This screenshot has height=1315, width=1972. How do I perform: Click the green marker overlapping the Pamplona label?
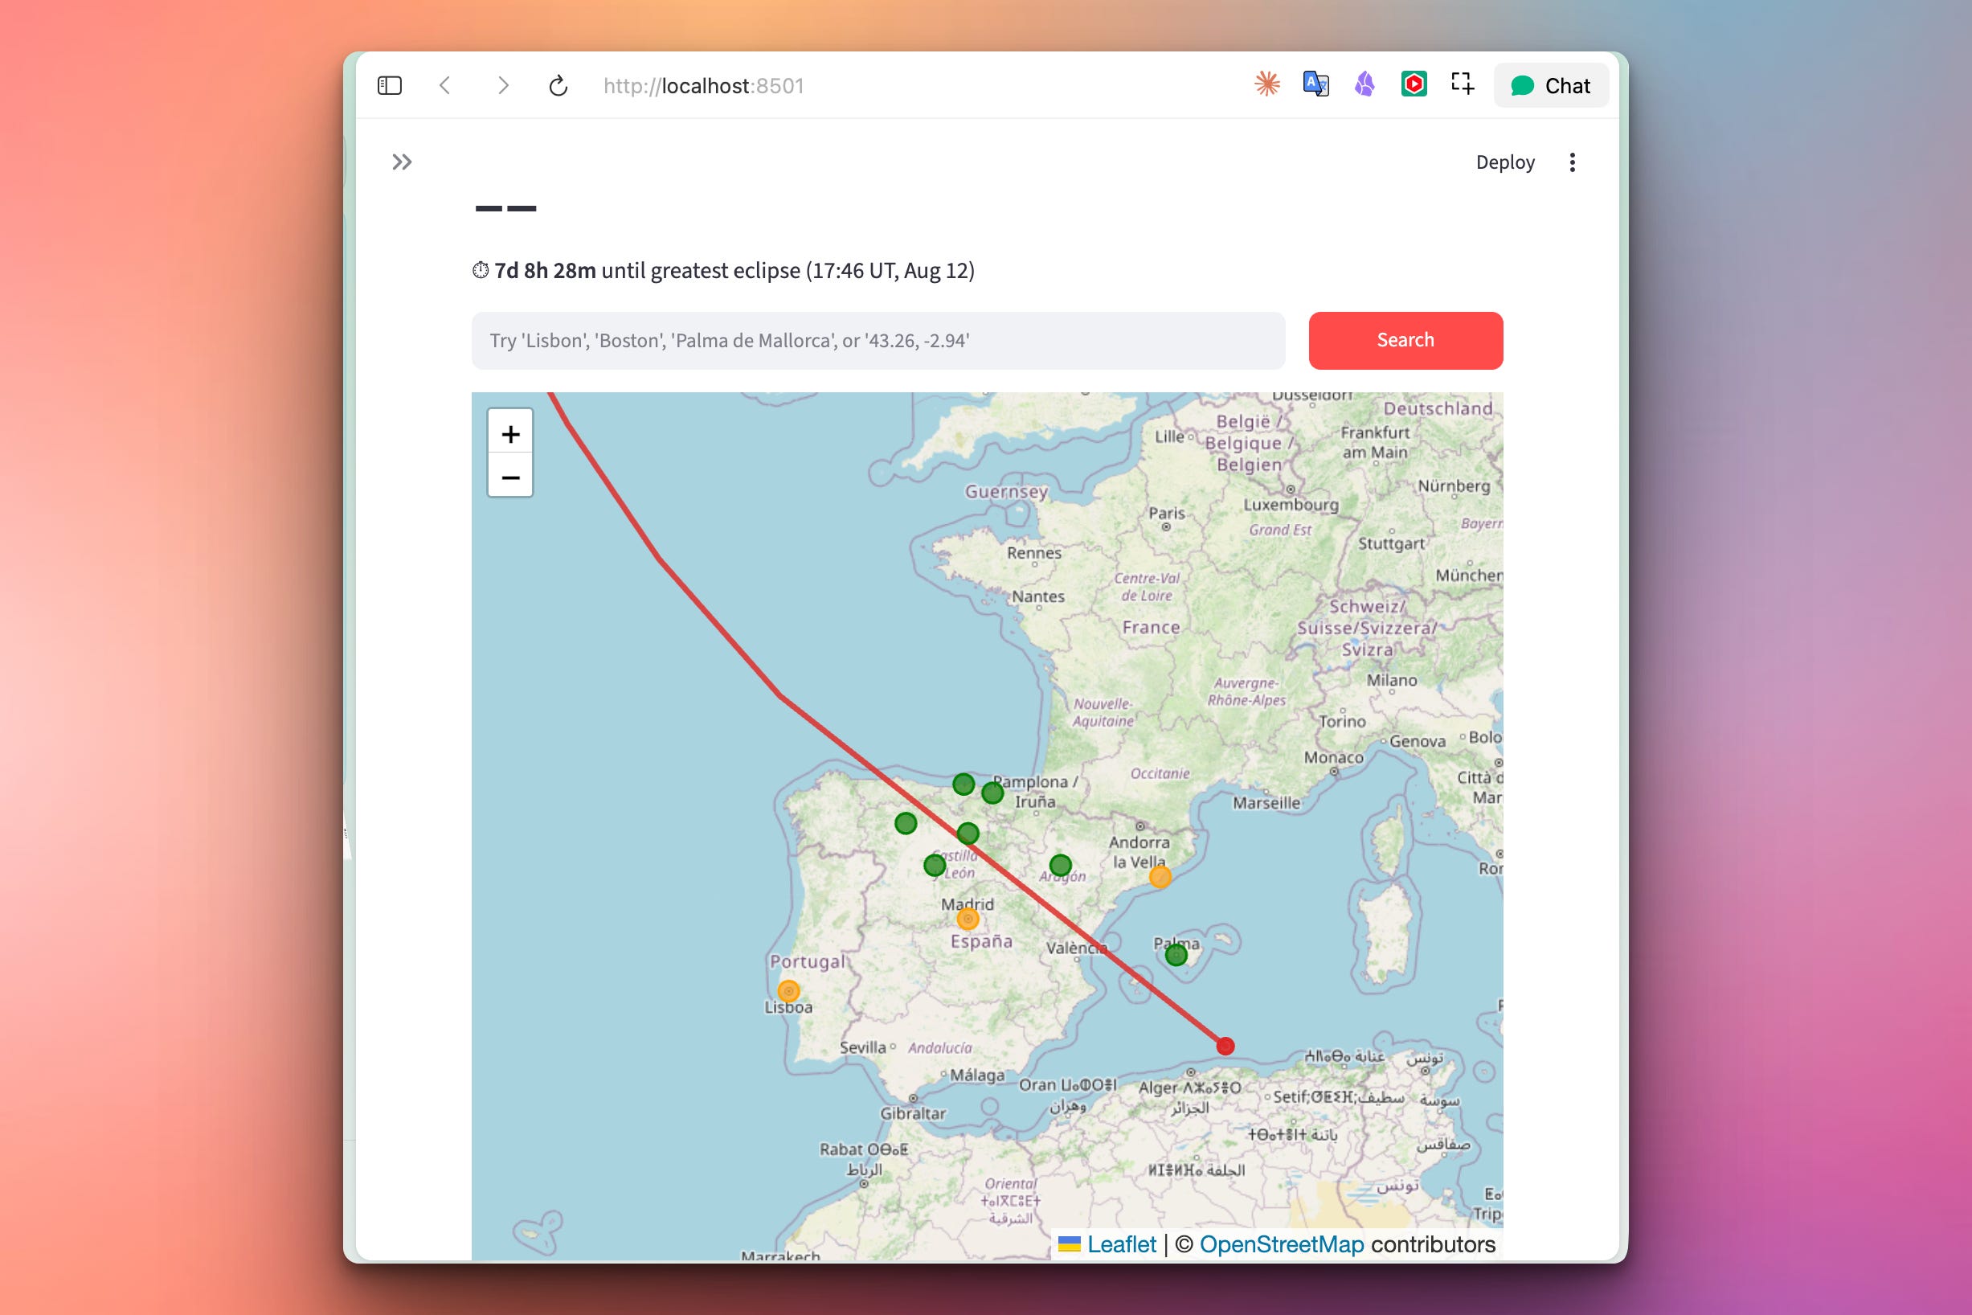click(x=992, y=793)
